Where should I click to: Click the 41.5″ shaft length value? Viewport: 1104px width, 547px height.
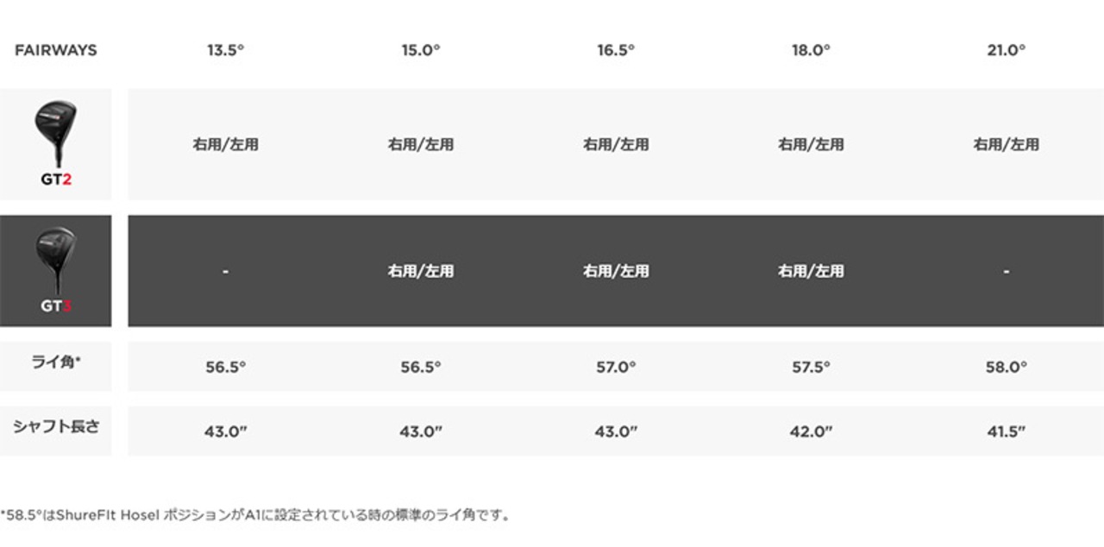pyautogui.click(x=1006, y=431)
